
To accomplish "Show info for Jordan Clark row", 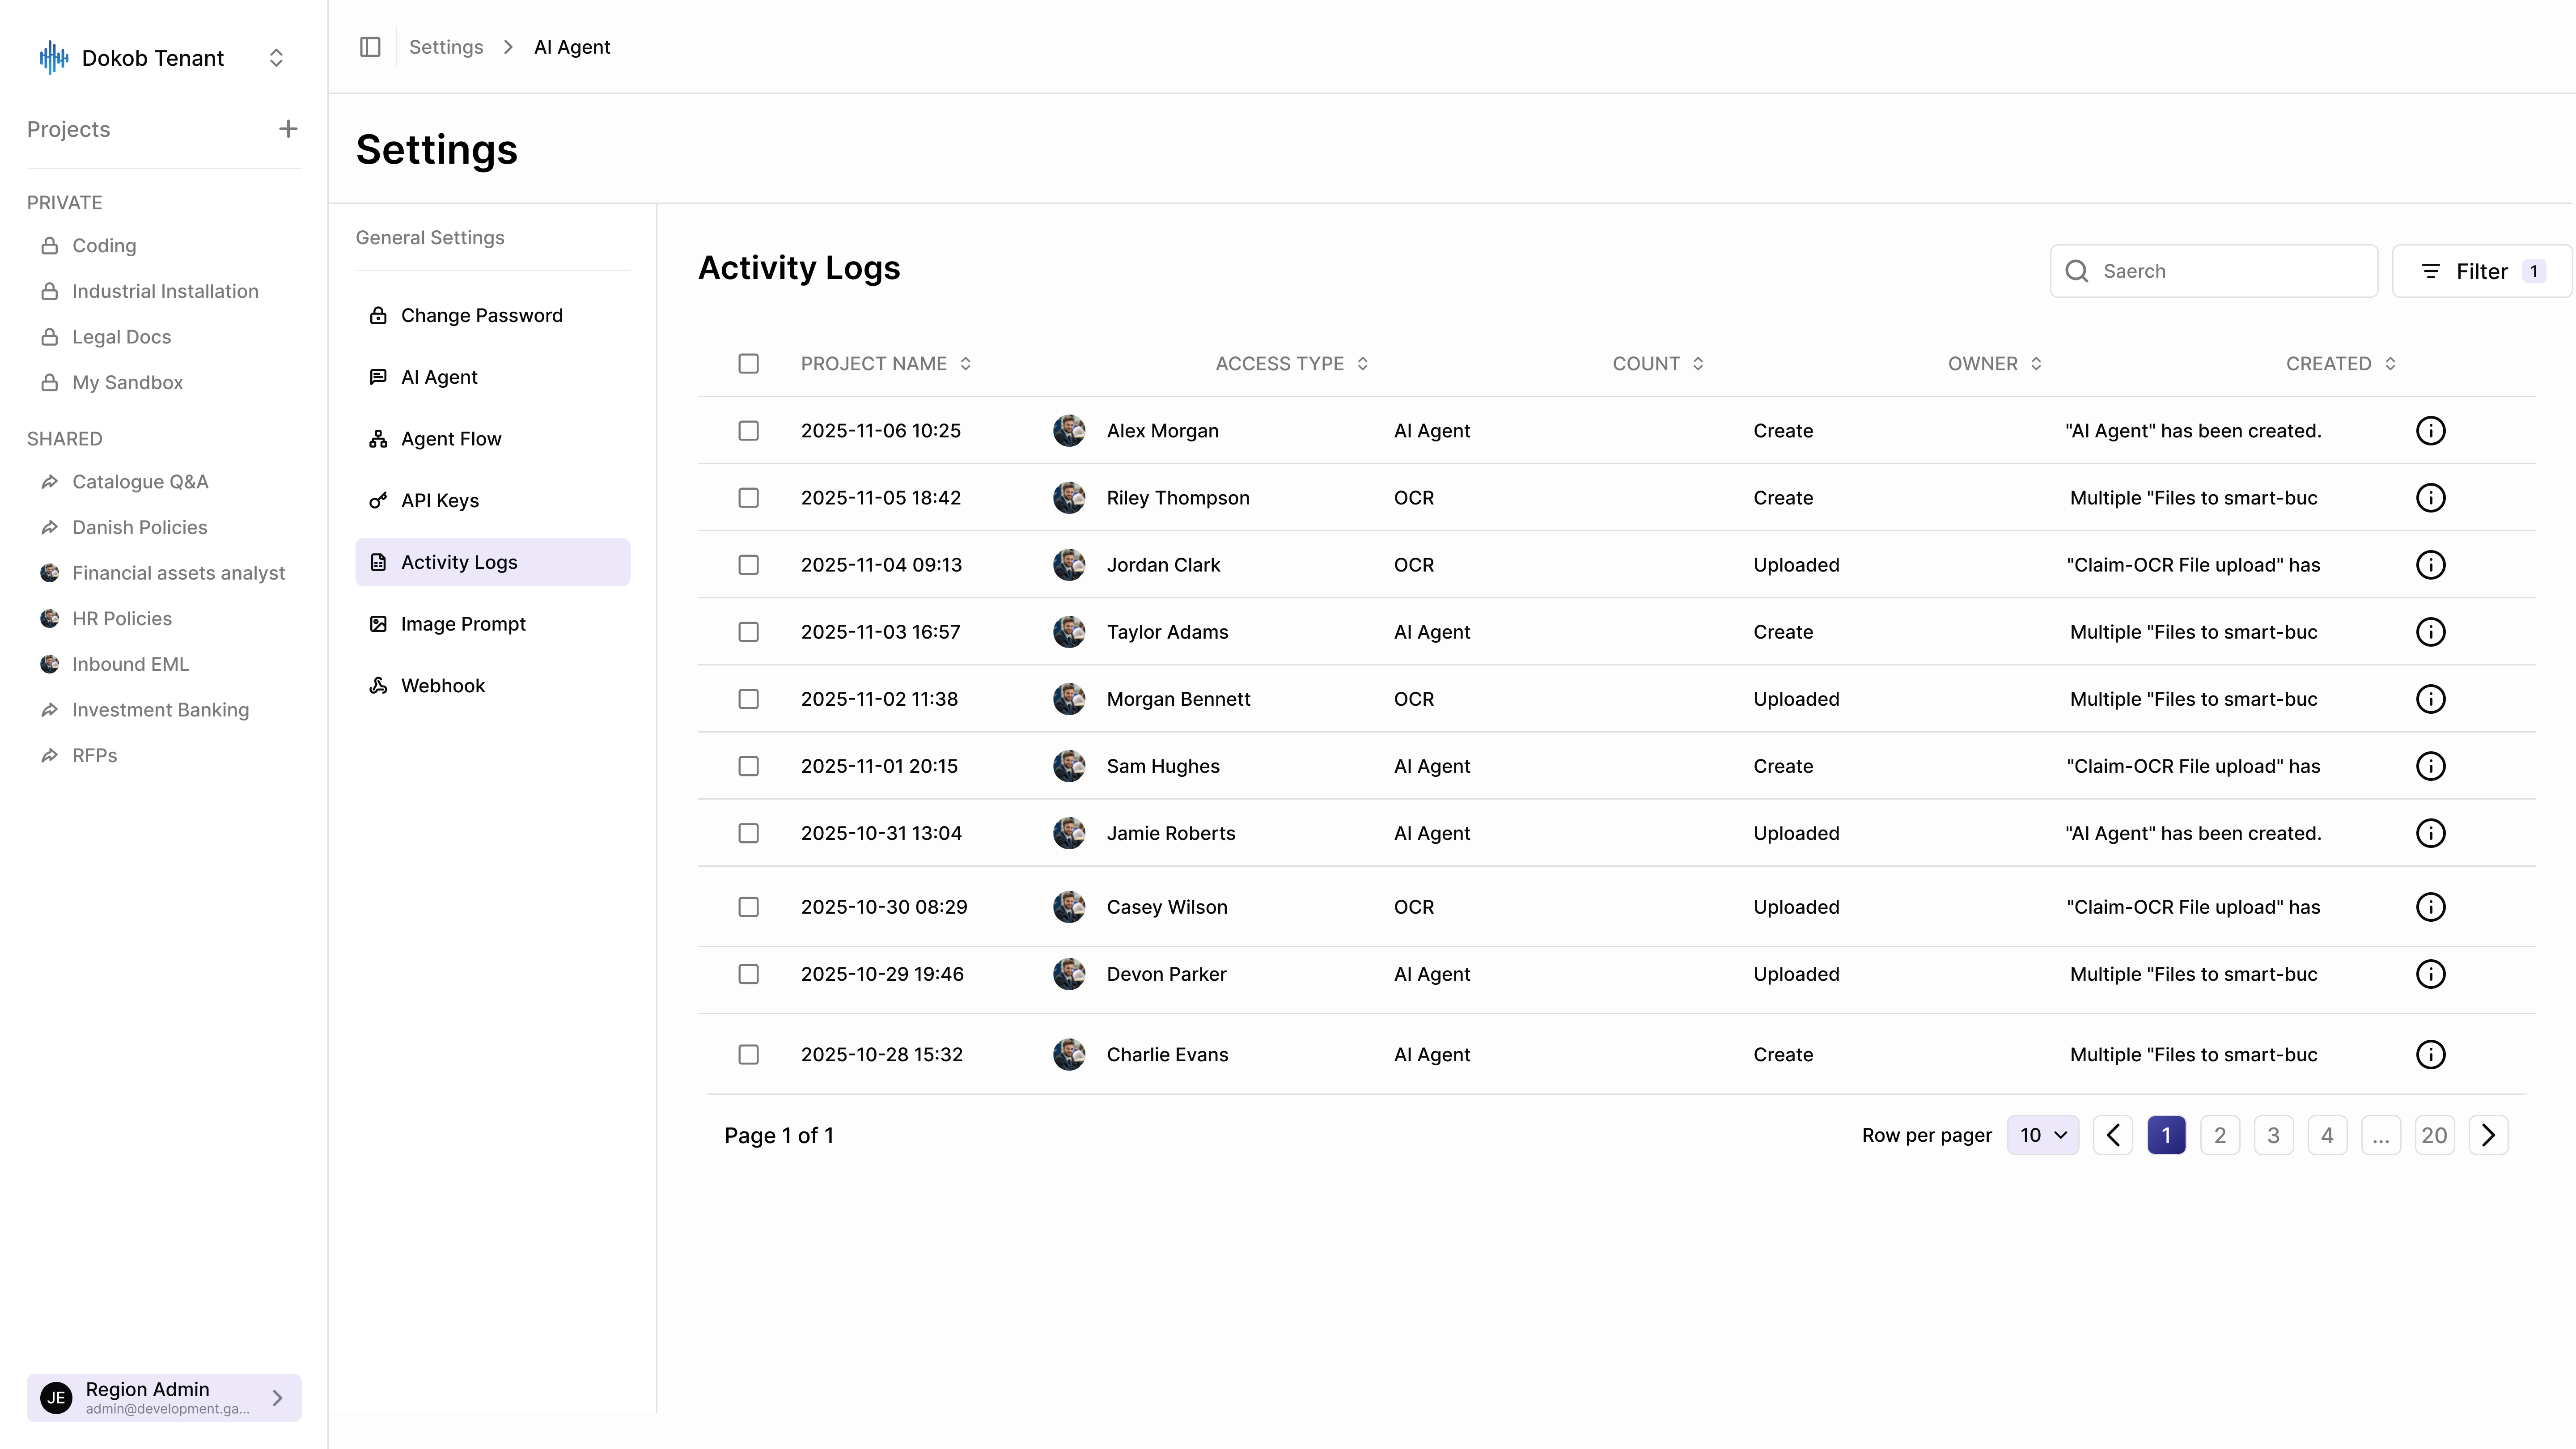I will point(2430,565).
